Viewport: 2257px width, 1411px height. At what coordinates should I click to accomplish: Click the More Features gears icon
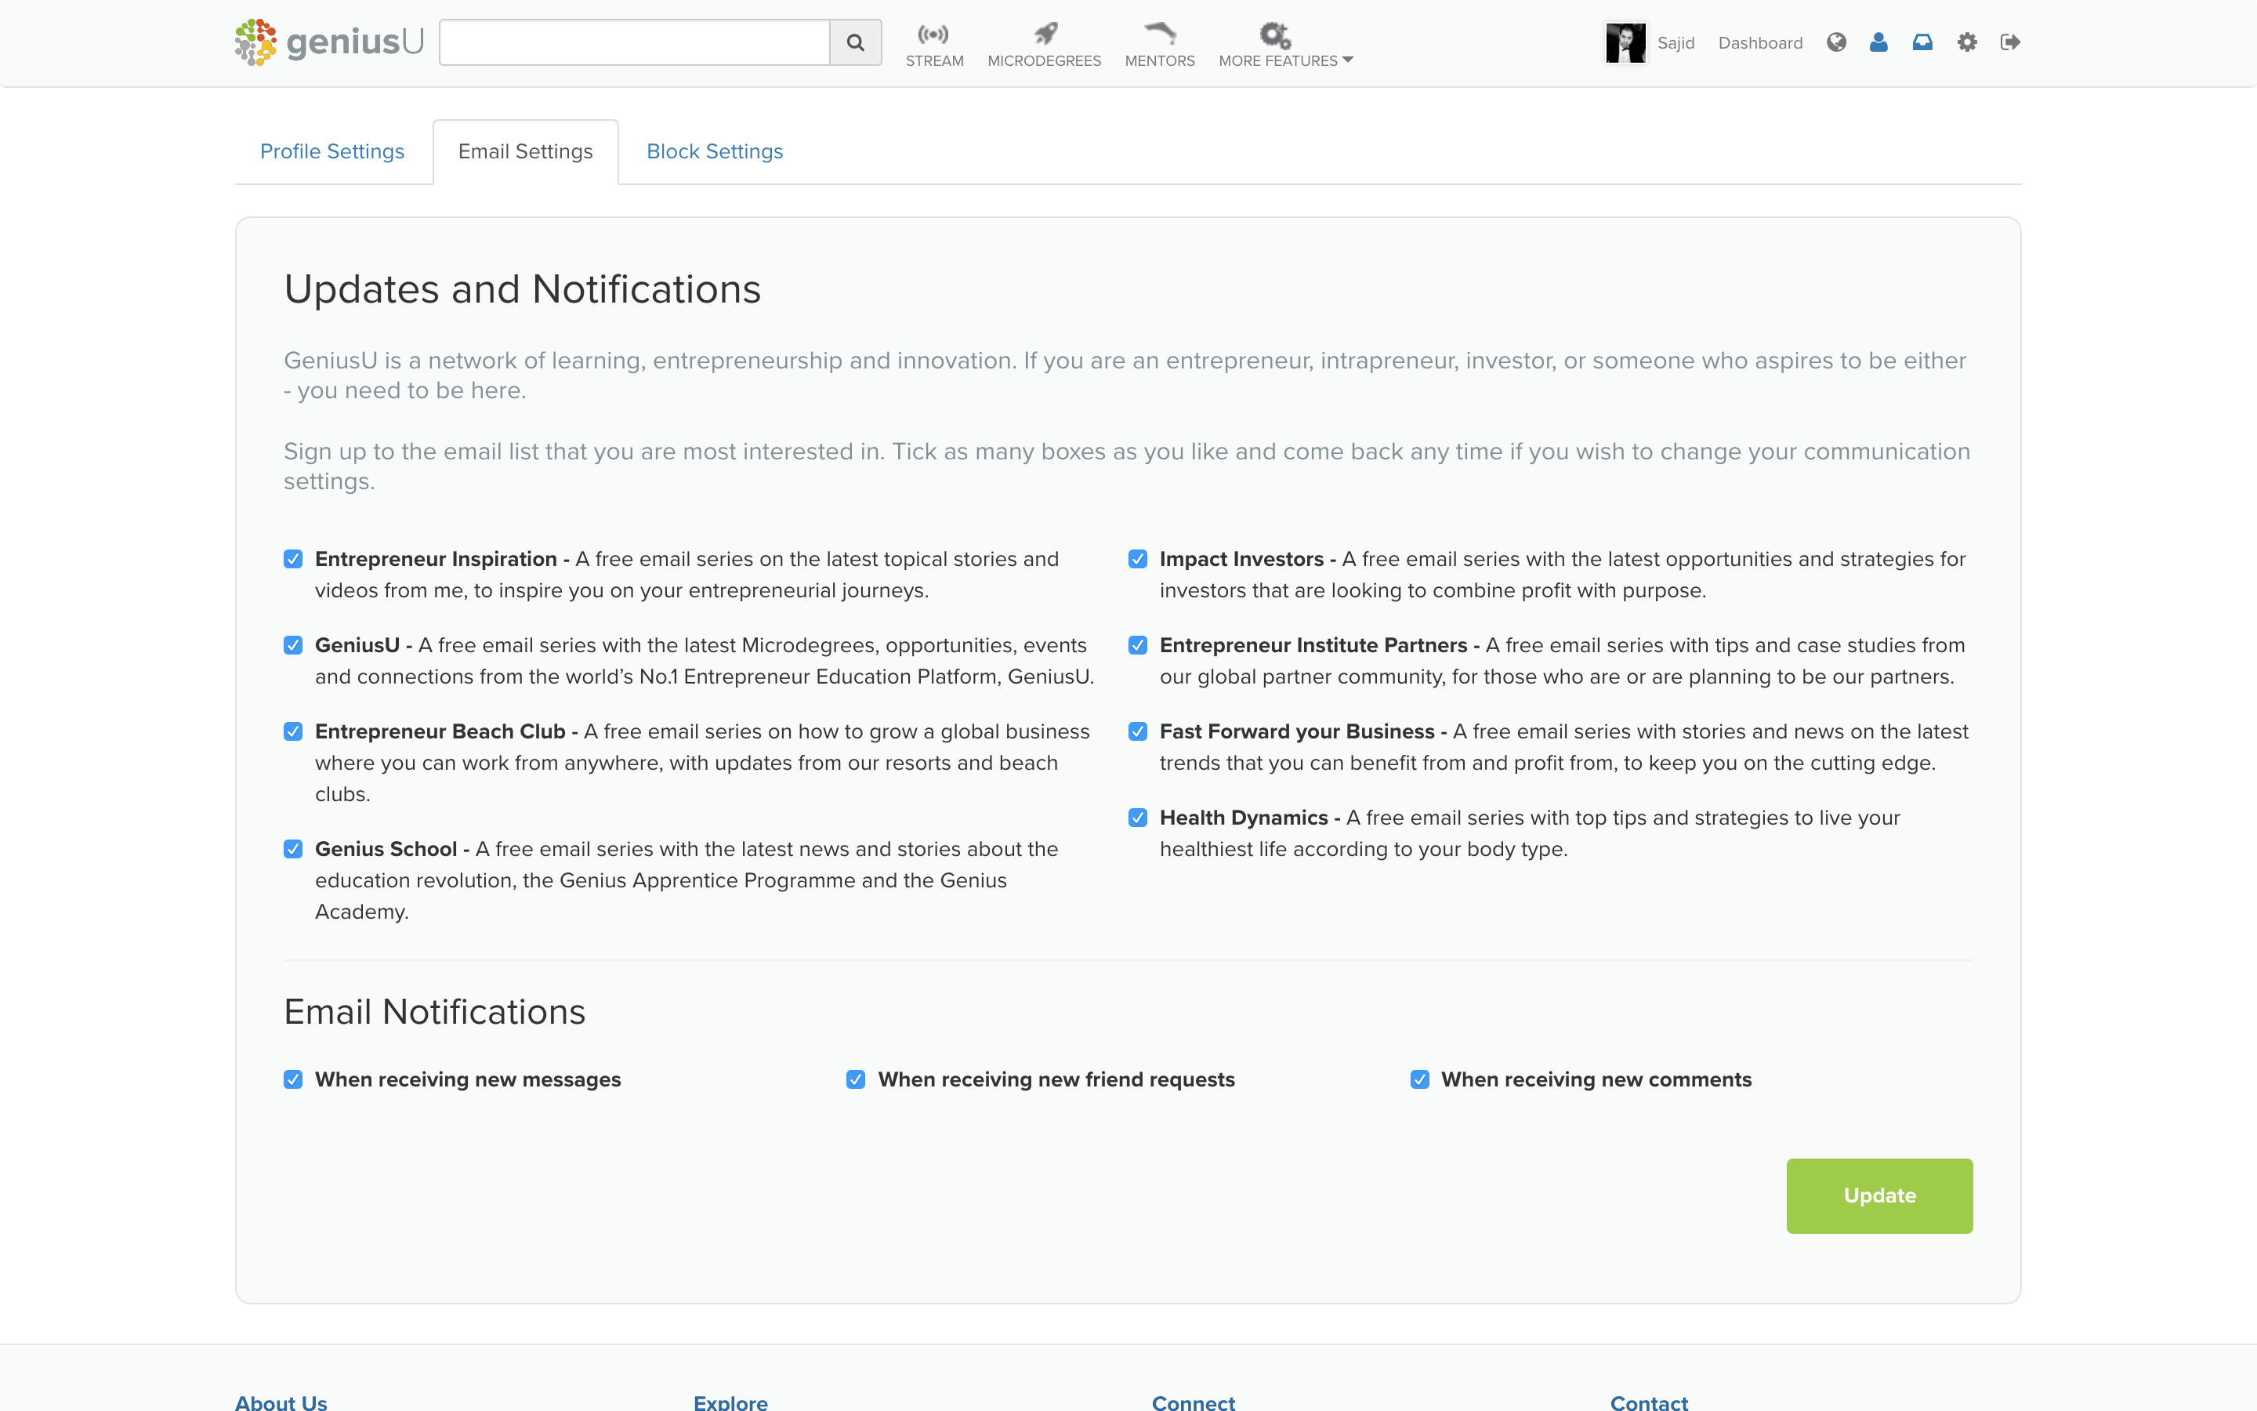1275,35
